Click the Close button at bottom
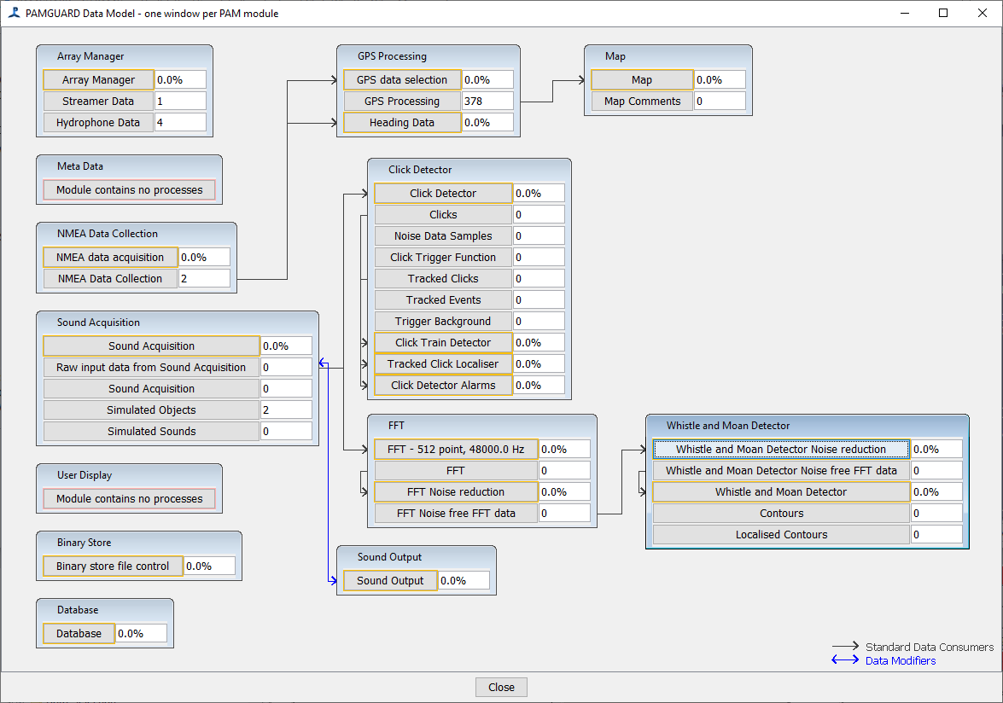1003x703 pixels. 502,687
